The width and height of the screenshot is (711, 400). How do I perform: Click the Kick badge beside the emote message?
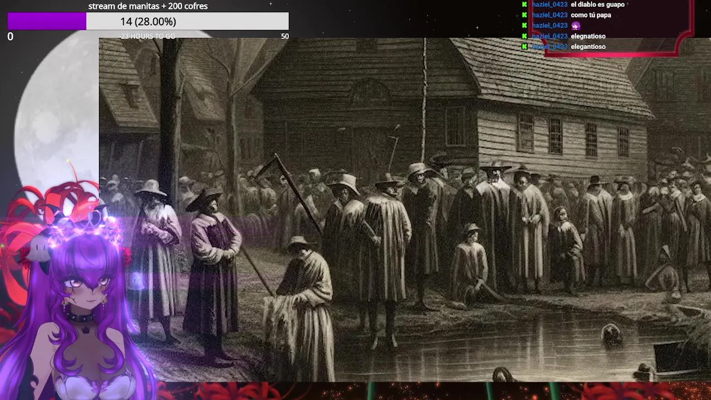coord(524,26)
